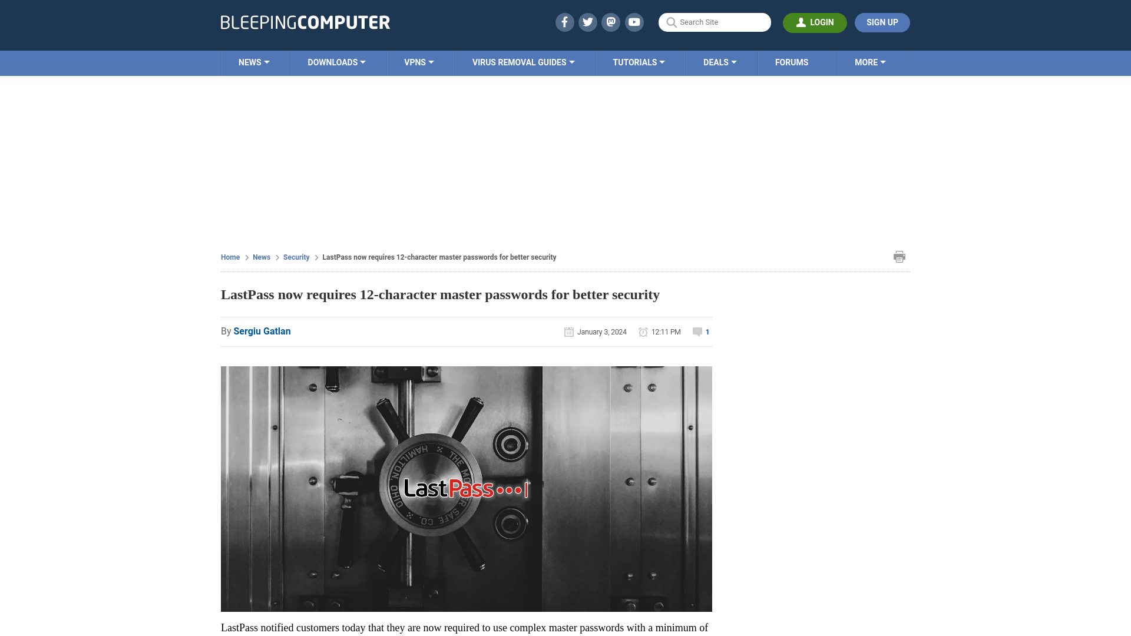Click the SIGN UP button
The width and height of the screenshot is (1131, 636).
(882, 22)
